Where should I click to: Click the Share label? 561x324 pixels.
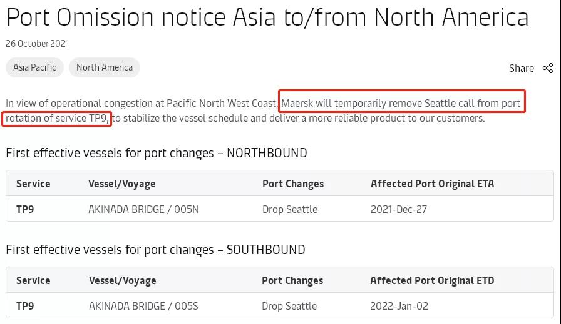(x=521, y=68)
